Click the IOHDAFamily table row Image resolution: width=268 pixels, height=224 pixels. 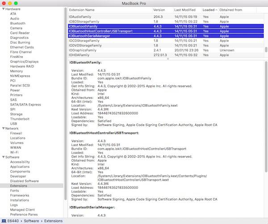pos(80,56)
